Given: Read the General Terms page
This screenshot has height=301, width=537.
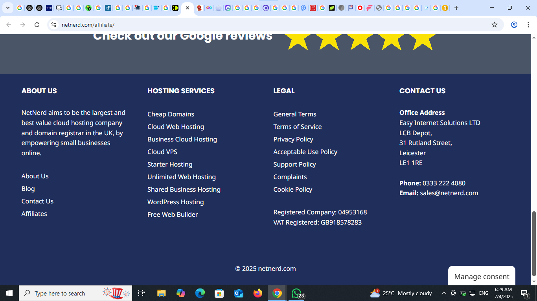Looking at the screenshot, I should point(295,114).
